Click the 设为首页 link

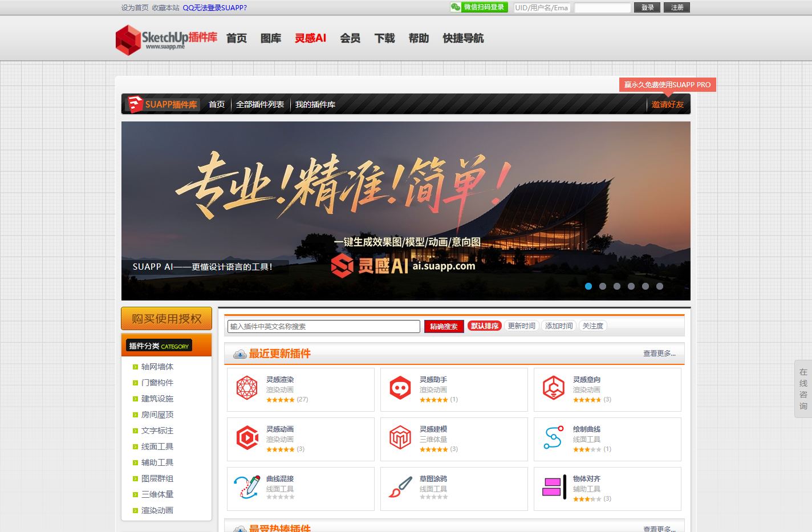click(135, 8)
